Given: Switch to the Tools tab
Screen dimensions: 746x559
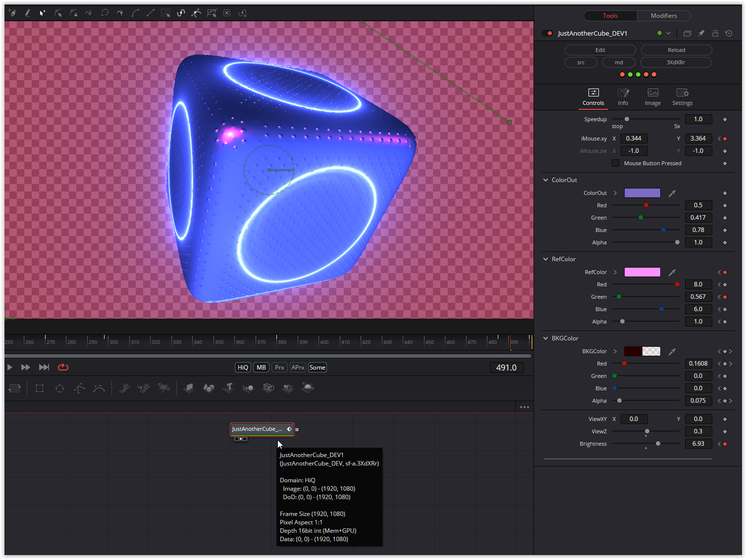Looking at the screenshot, I should [x=610, y=16].
